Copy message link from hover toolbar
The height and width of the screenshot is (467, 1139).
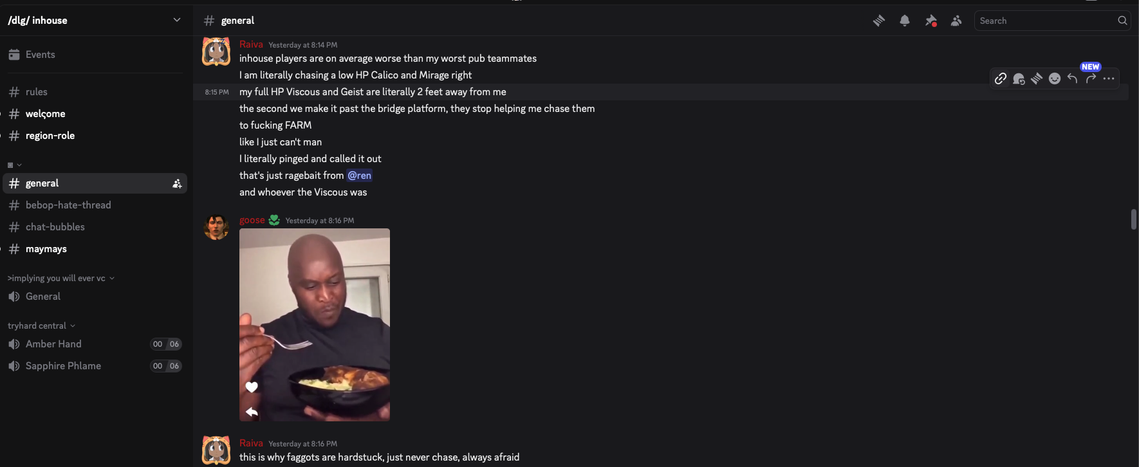click(x=1000, y=78)
